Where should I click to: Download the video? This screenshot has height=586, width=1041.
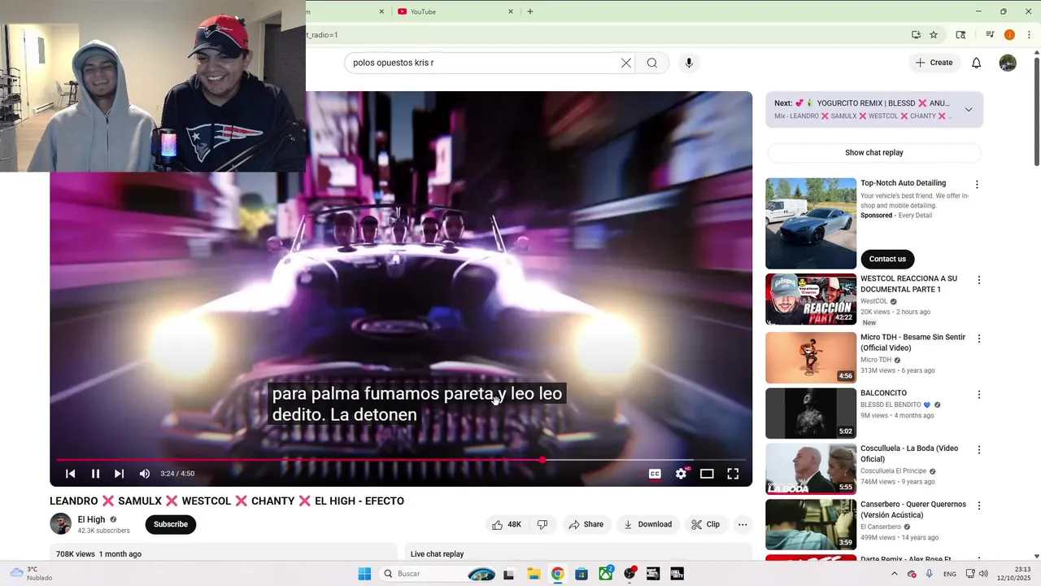[648, 524]
